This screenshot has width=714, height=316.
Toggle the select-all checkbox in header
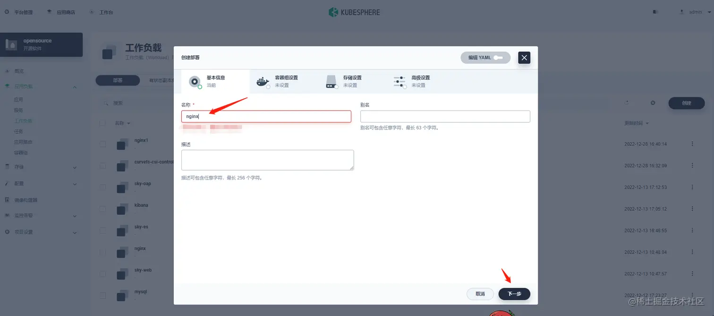102,123
